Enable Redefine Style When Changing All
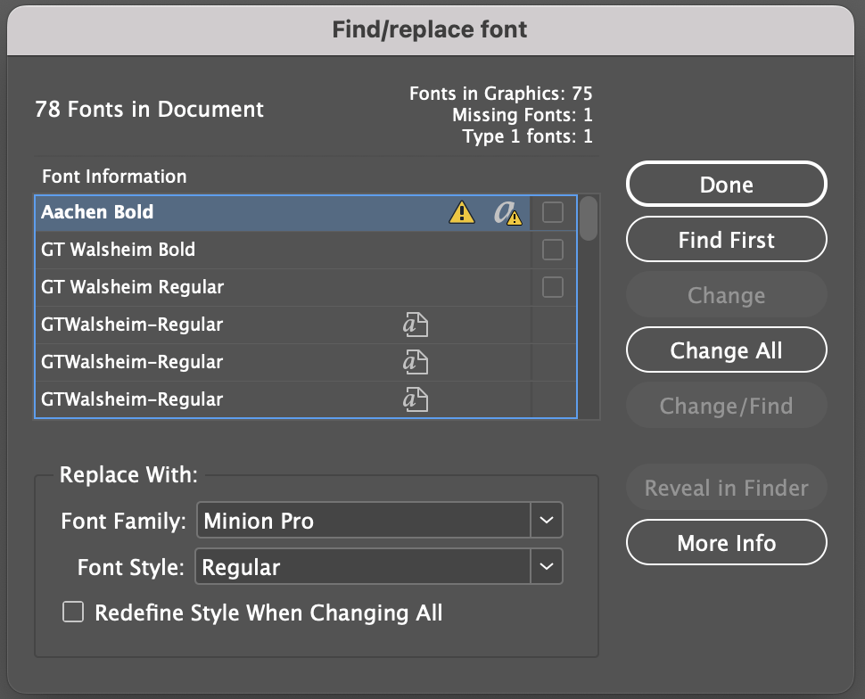 point(72,613)
